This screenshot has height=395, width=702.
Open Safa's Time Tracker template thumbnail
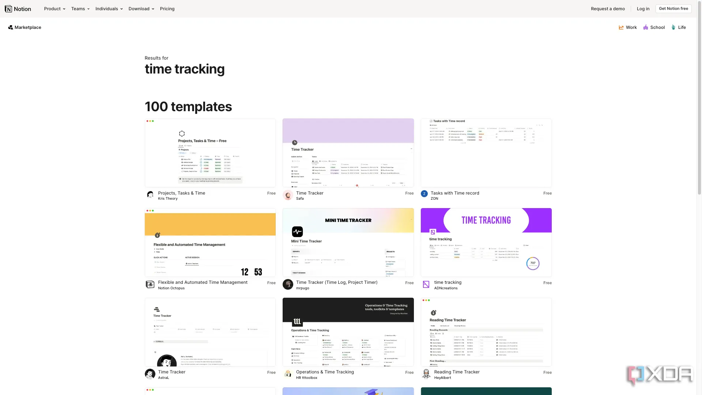(348, 153)
